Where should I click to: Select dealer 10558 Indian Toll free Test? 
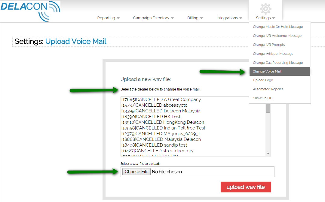(x=163, y=128)
